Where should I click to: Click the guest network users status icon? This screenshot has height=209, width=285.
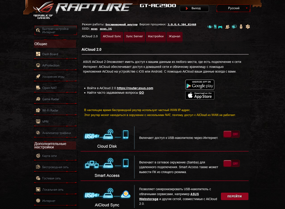click(x=227, y=27)
